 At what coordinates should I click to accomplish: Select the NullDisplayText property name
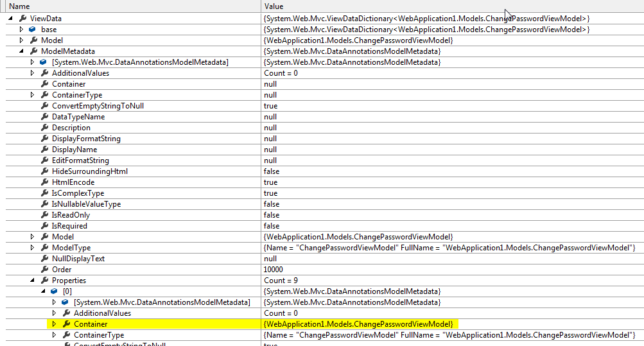point(78,259)
